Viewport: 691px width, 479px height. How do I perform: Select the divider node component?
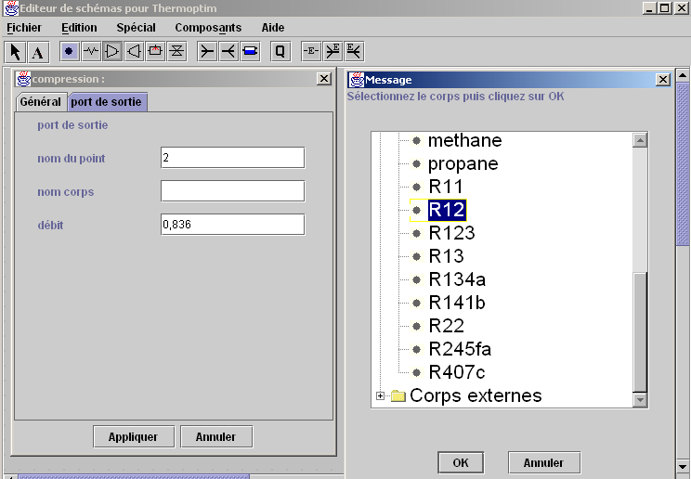(x=228, y=52)
